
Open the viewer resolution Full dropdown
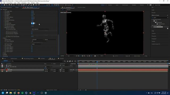pos(71,56)
